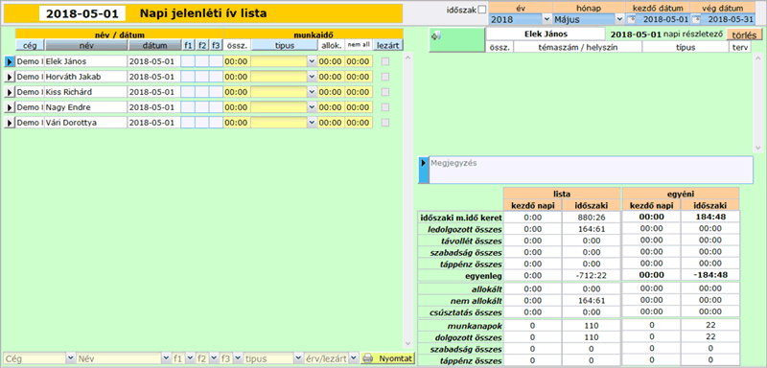
Task: Click row selector arrow for Vári Dorottya
Action: pos(10,123)
